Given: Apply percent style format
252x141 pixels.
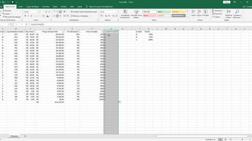Looking at the screenshot, I should tap(106, 16).
